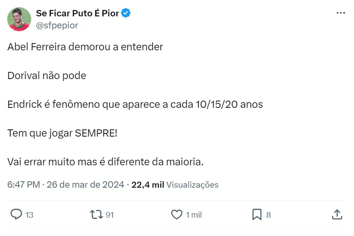354x236 pixels.
Task: Click the "26 de mar de 2024" date
Action: pos(85,185)
